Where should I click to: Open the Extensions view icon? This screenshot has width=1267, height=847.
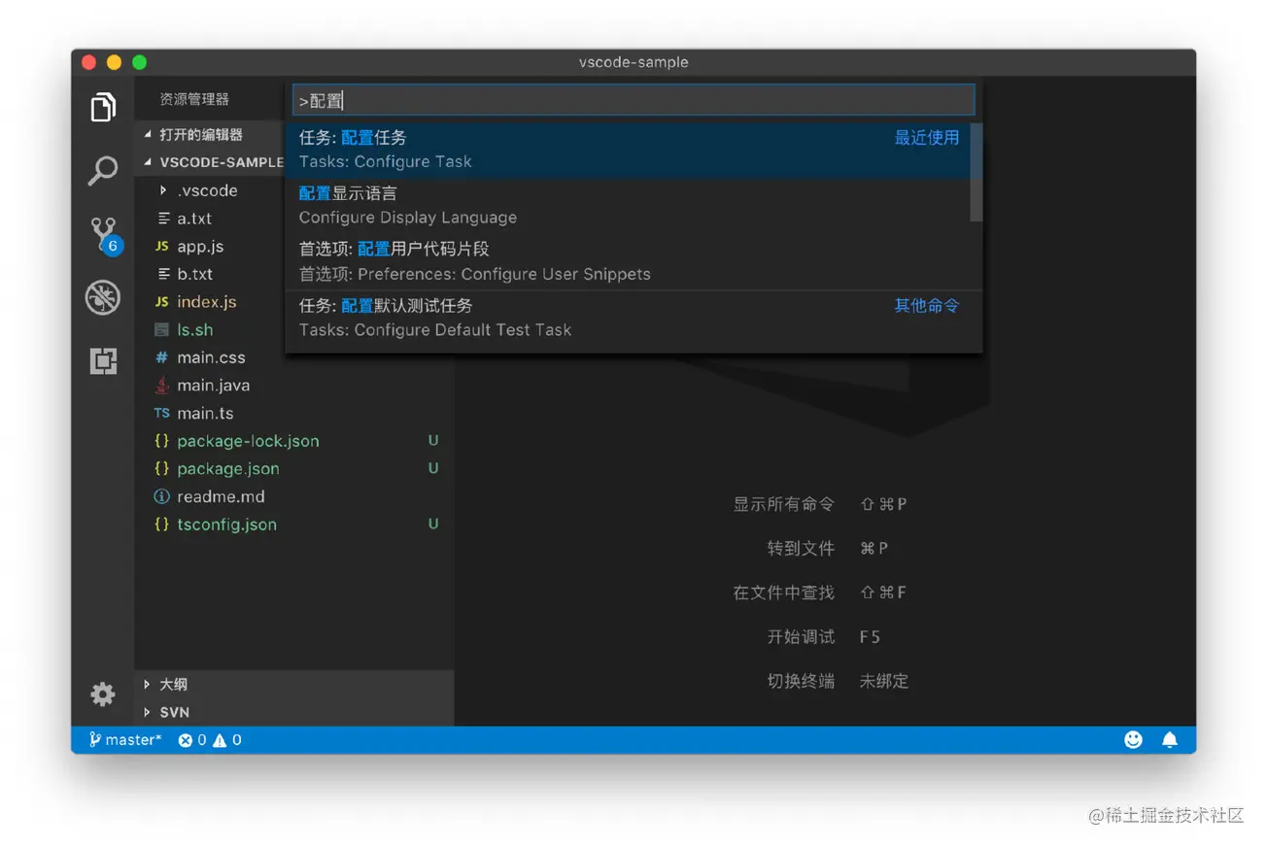click(103, 361)
